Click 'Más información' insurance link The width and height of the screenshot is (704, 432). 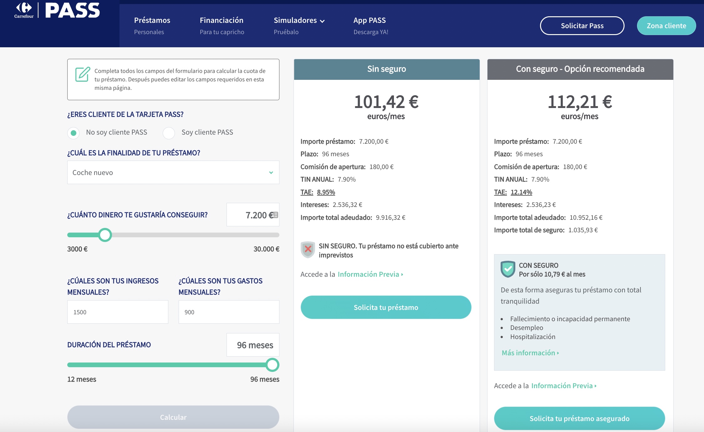point(530,353)
